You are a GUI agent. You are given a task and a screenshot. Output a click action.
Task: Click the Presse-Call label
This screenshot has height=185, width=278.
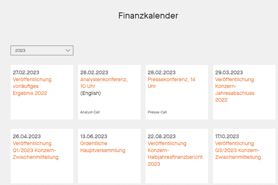[157, 112]
